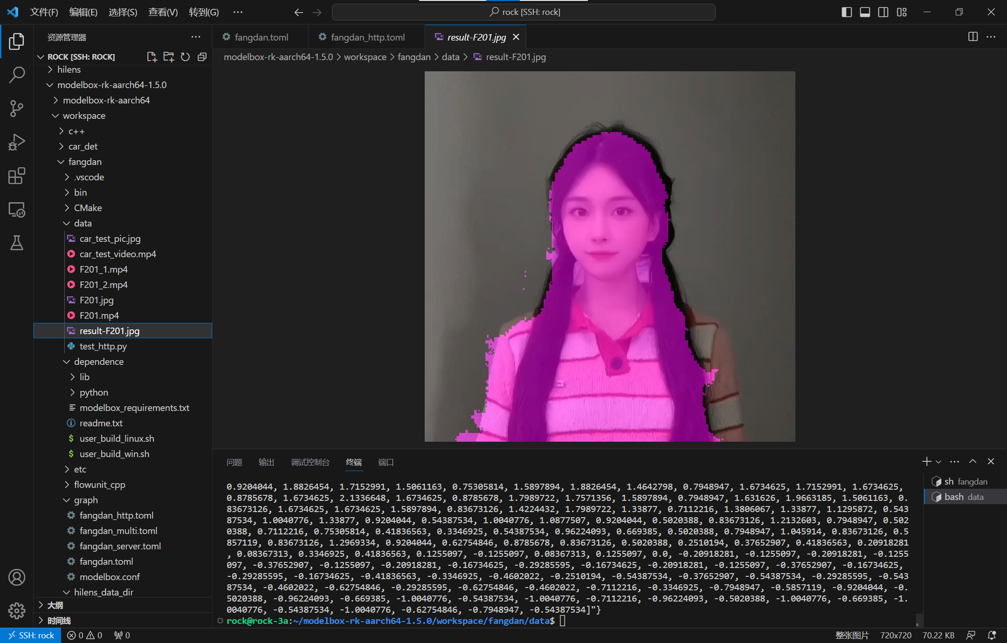Collapse the dependence folder

click(x=98, y=362)
